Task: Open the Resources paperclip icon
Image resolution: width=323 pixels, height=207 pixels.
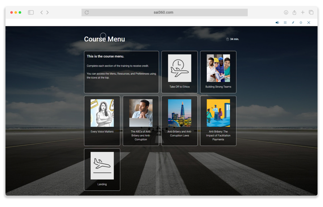Action: [293, 22]
